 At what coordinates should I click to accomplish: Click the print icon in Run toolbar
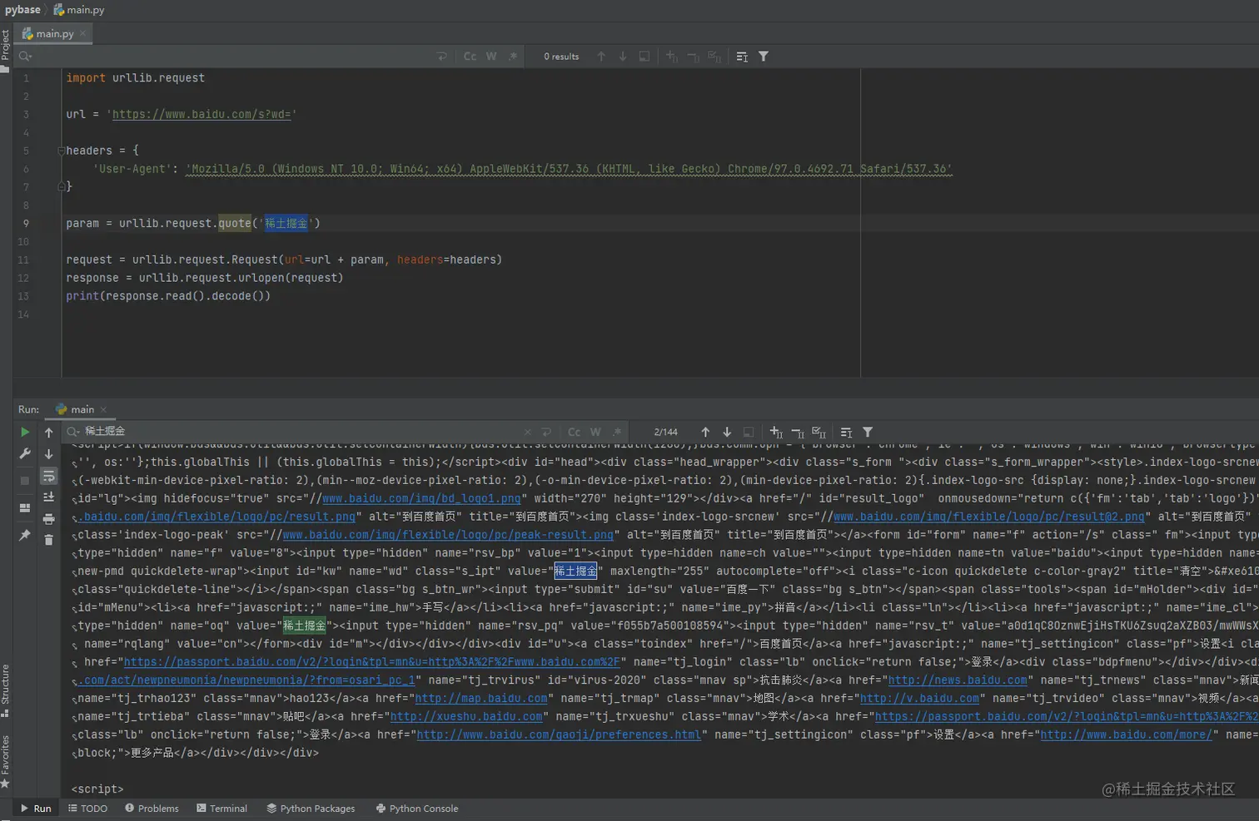click(x=48, y=519)
